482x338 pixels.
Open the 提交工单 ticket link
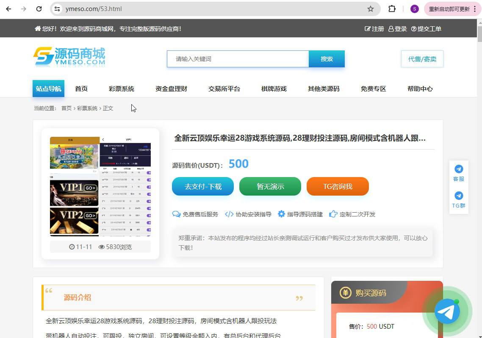click(x=426, y=28)
